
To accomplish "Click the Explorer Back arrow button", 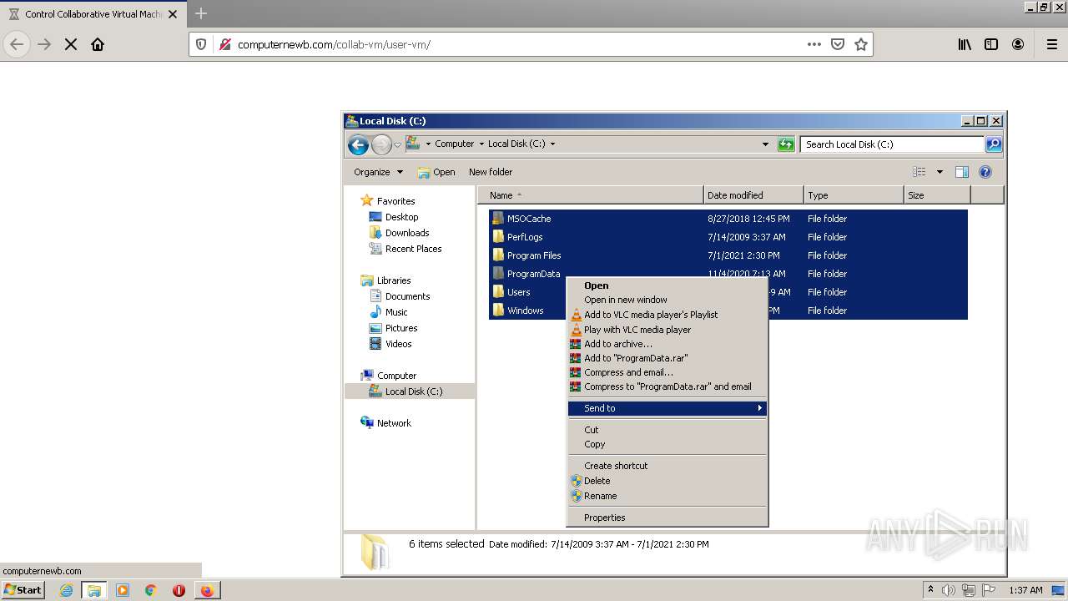I will coord(358,144).
